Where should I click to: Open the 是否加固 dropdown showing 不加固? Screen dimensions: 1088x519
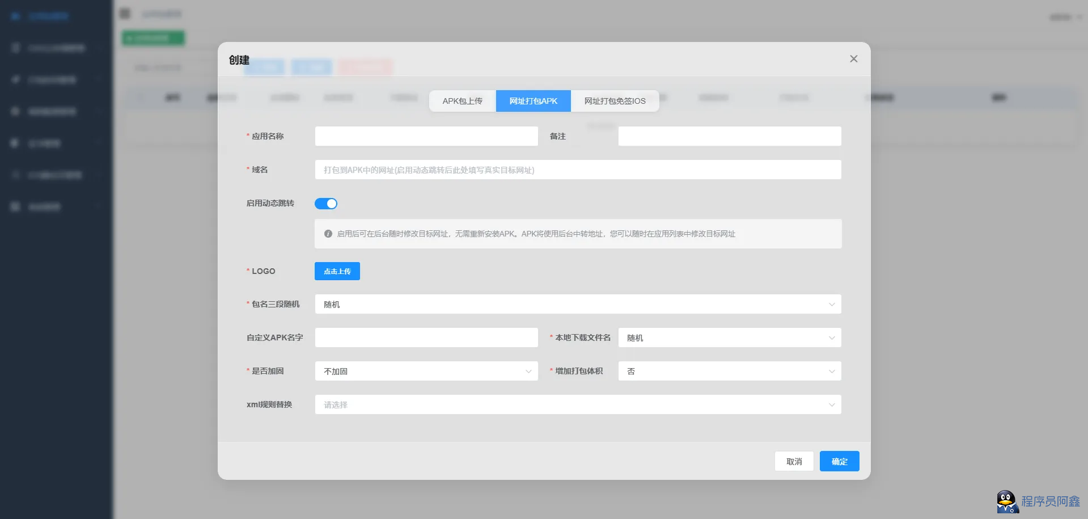coord(426,372)
